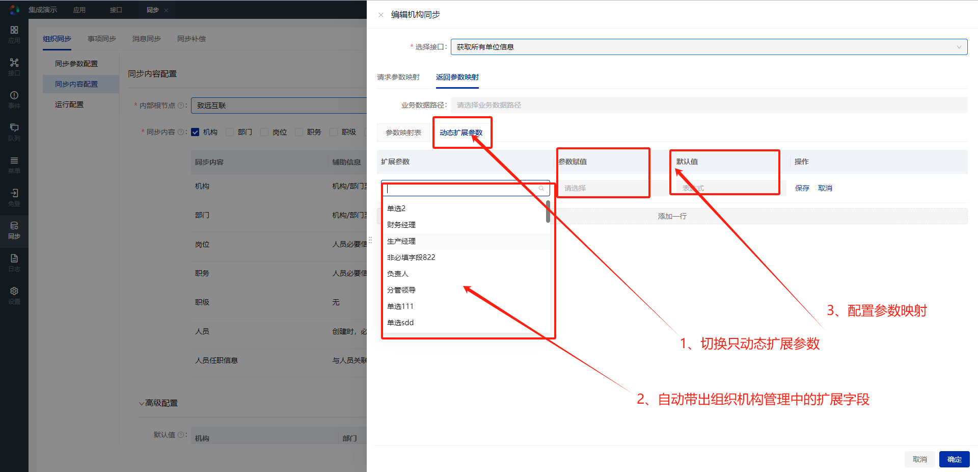Click the 确定 button

point(955,459)
